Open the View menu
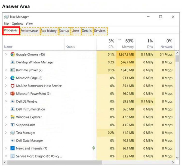This screenshot has height=168, width=182. coord(29,24)
